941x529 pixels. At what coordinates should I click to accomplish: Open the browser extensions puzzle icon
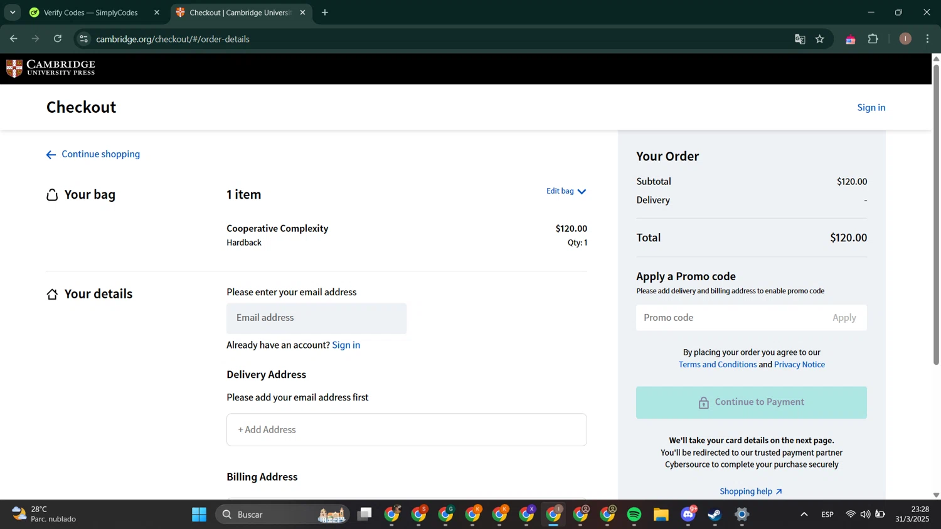(873, 39)
